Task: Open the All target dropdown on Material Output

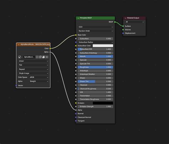Action: pos(134,22)
